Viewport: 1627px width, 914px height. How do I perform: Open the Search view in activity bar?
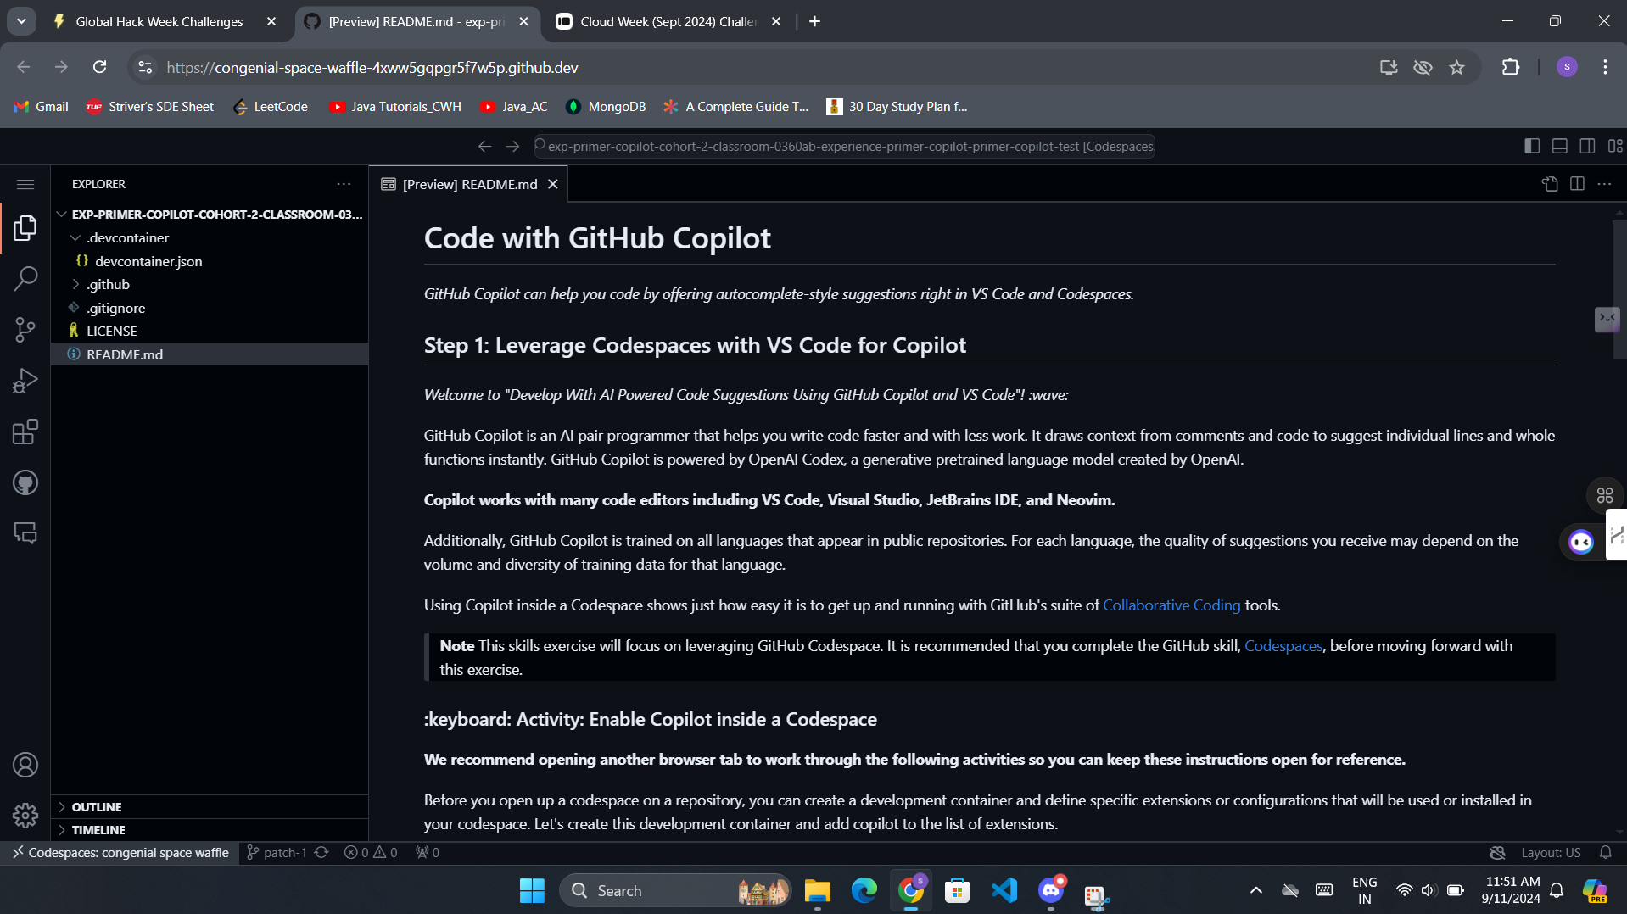click(x=25, y=278)
